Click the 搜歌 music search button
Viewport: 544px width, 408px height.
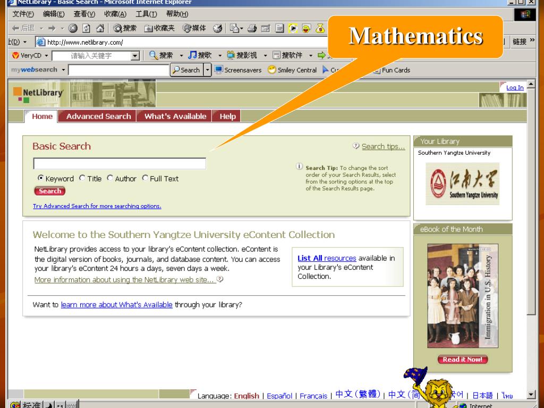pyautogui.click(x=200, y=55)
